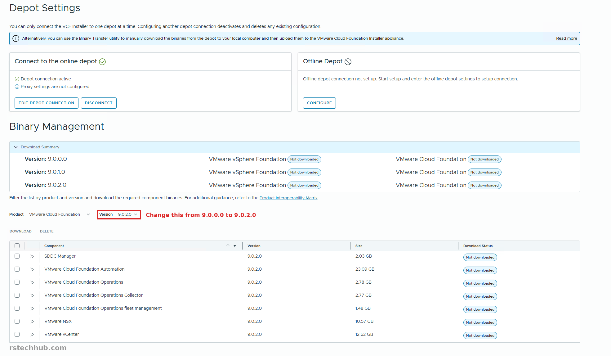Click Not downloaded status for VMware NSX
611x356 pixels.
[480, 322]
